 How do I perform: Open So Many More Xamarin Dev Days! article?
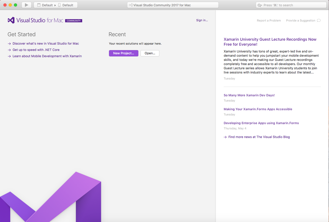249,95
